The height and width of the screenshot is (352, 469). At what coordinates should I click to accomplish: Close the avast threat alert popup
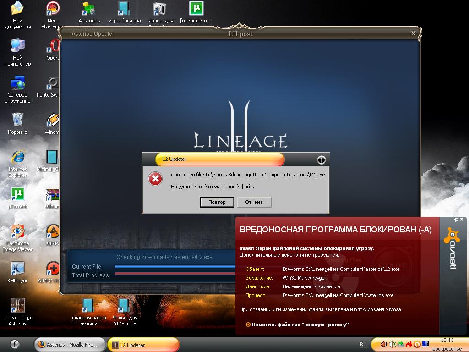tap(462, 220)
